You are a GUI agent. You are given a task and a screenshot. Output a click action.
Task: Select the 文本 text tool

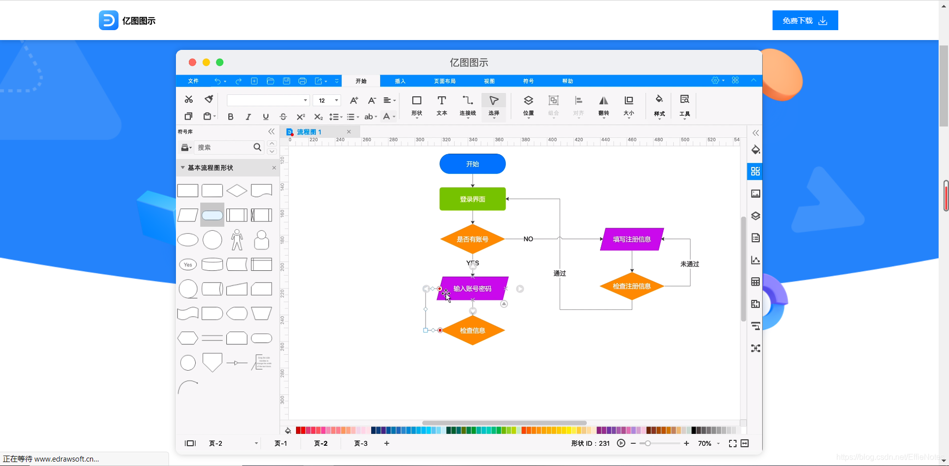pyautogui.click(x=442, y=106)
